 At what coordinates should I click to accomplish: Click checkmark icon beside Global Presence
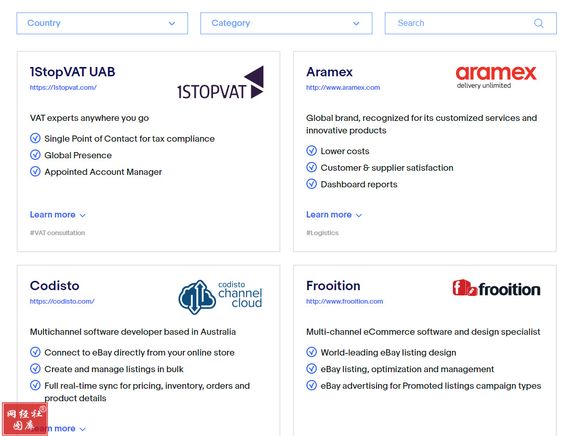tap(35, 155)
